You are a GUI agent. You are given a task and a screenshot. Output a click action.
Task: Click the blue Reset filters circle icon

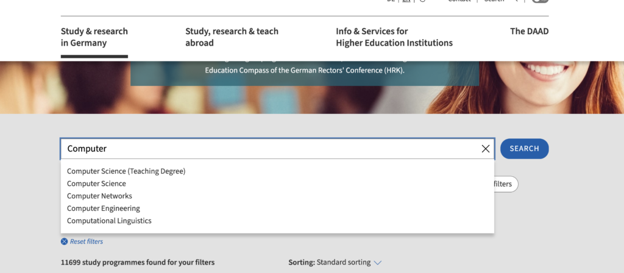(x=64, y=241)
